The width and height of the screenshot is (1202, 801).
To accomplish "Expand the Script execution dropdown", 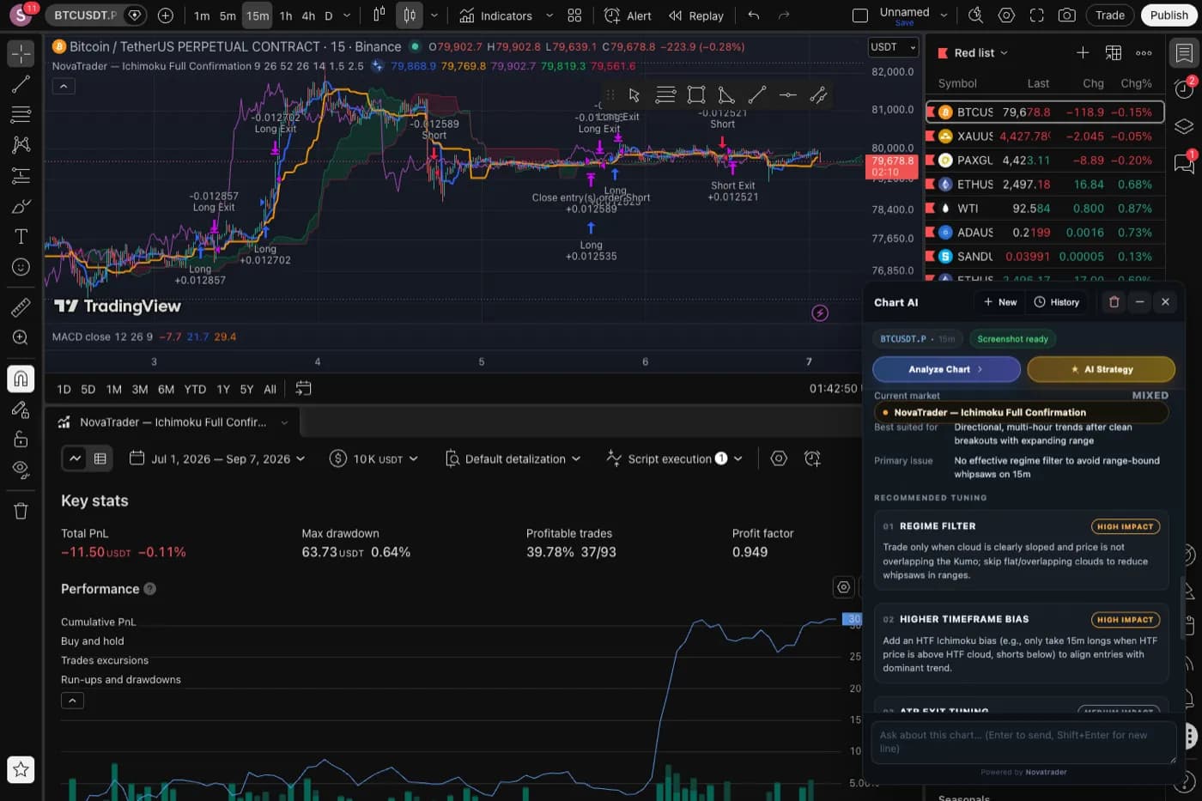I will pyautogui.click(x=675, y=458).
